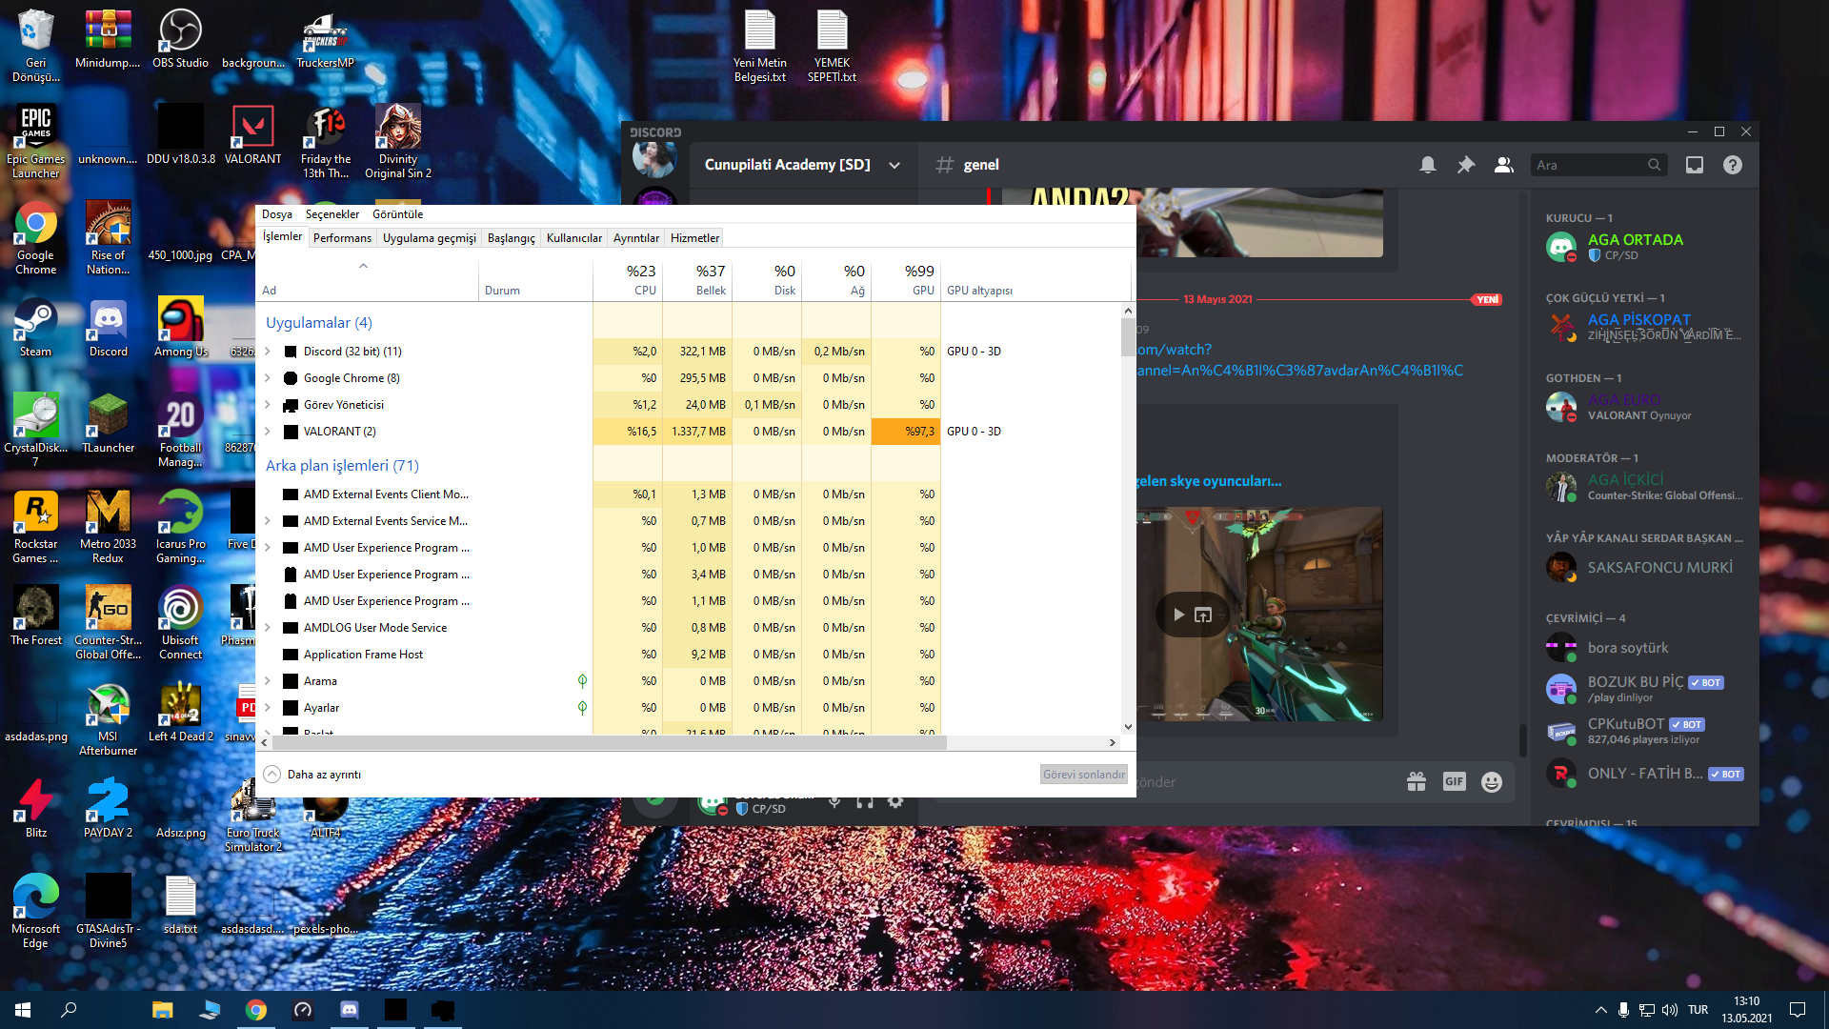1829x1029 pixels.
Task: Switch to the Performans tab
Action: point(342,238)
